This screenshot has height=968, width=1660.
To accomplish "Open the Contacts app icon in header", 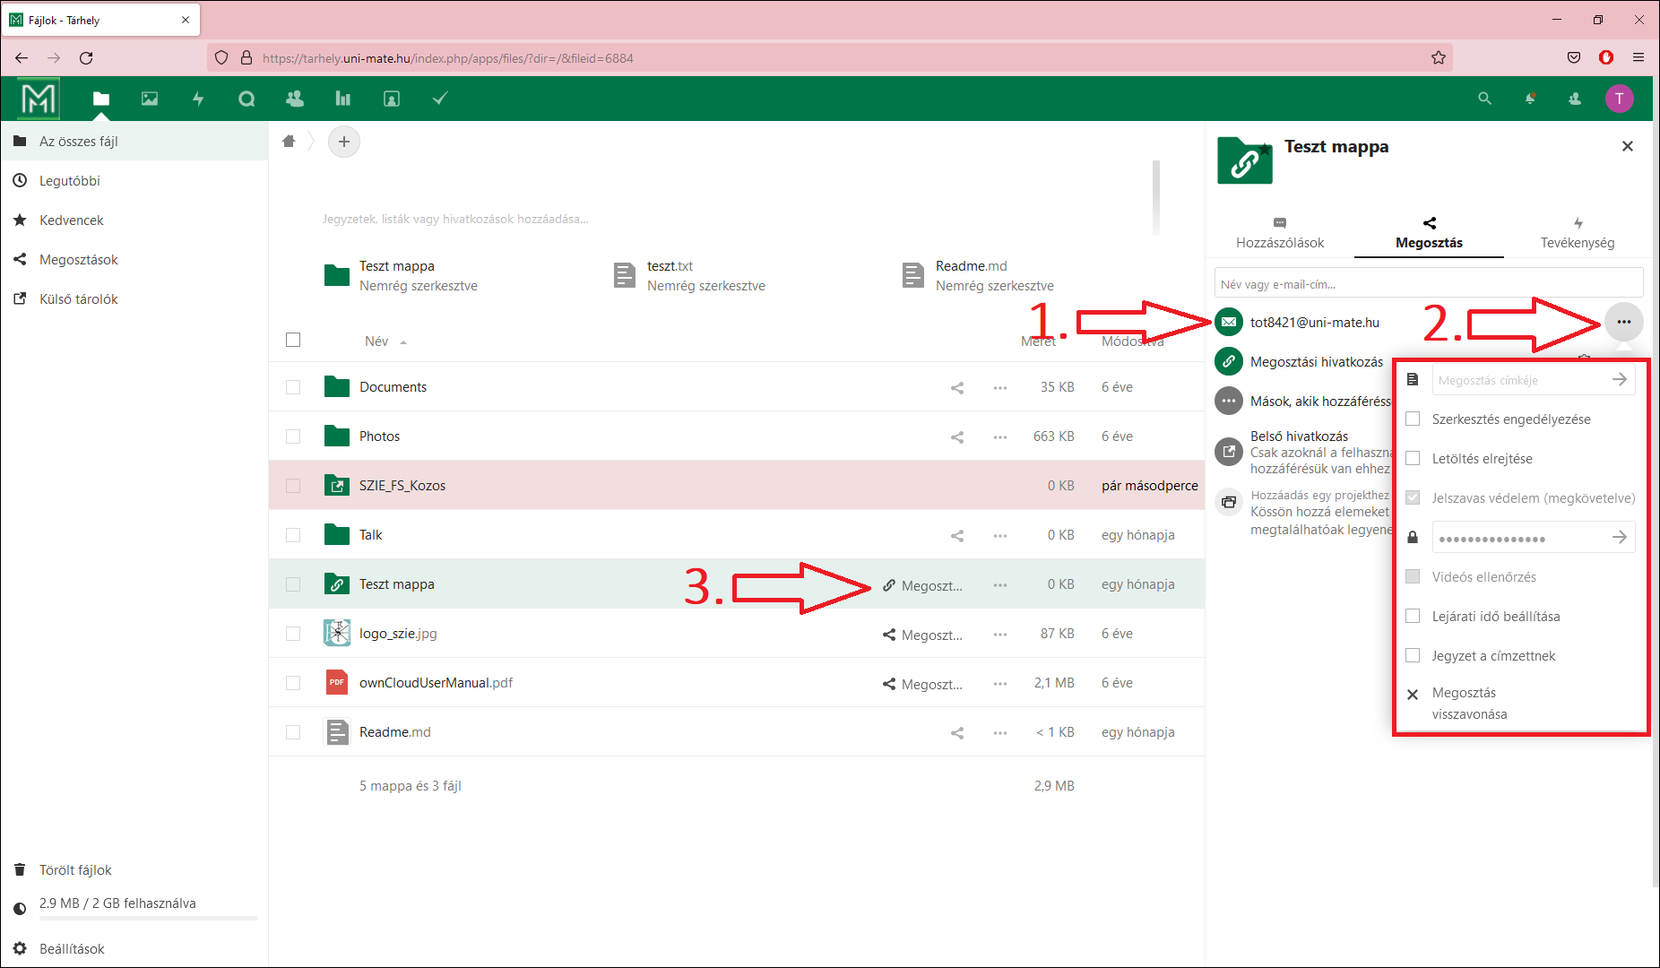I will pos(294,99).
